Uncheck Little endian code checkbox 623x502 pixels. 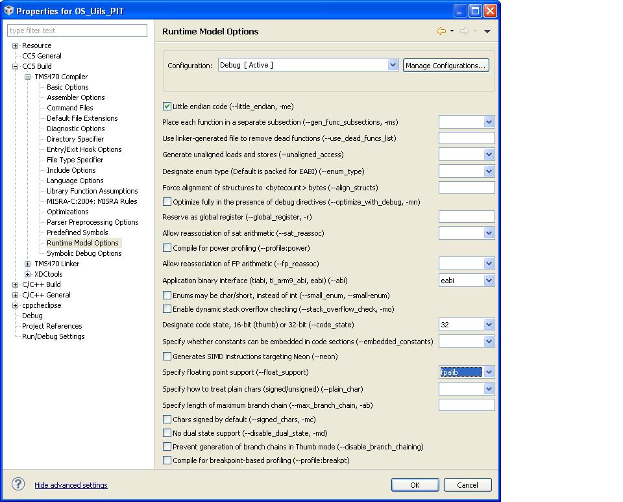point(167,106)
